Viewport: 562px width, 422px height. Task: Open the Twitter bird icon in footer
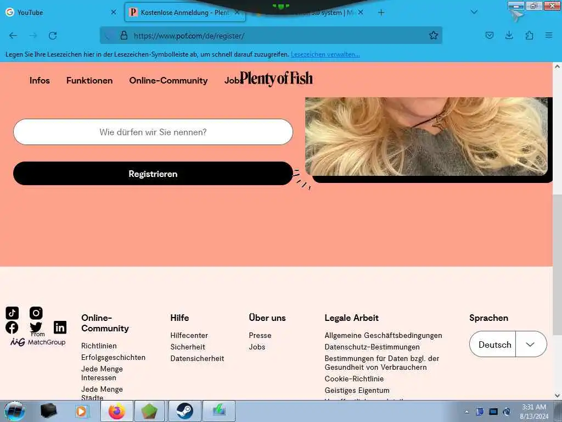(x=36, y=327)
